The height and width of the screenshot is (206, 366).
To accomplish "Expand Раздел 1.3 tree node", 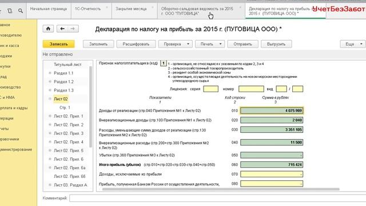I will (x=50, y=90).
